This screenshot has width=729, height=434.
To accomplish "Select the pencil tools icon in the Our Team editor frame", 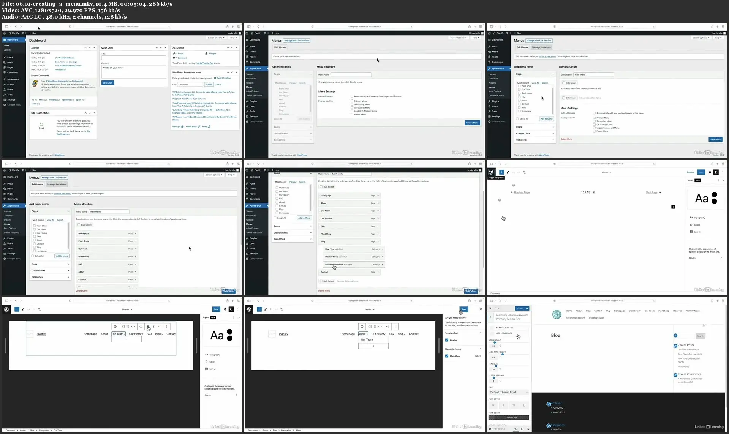I will pos(23,309).
